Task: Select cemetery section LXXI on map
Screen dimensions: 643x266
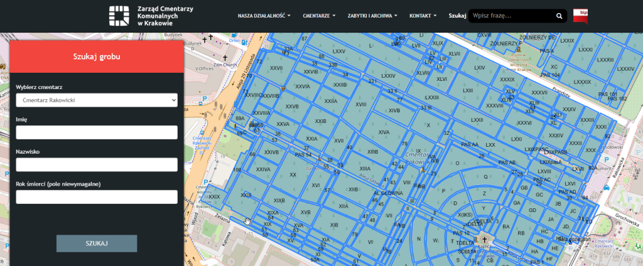Action: [x=517, y=139]
